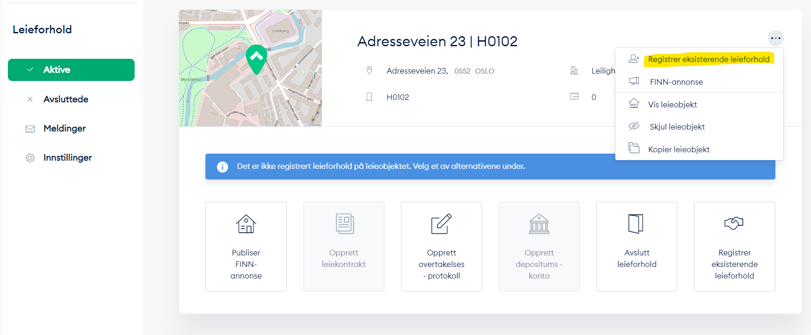
Task: Select 'Registrer eksisterende leieforhold' in the dropdown menu
Action: coord(708,59)
